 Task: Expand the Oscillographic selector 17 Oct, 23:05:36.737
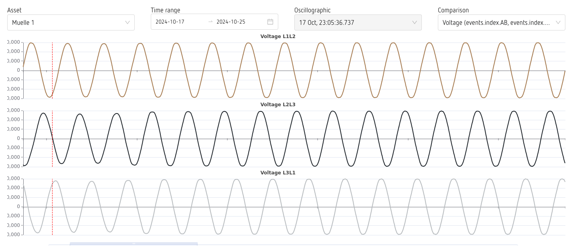pos(353,22)
